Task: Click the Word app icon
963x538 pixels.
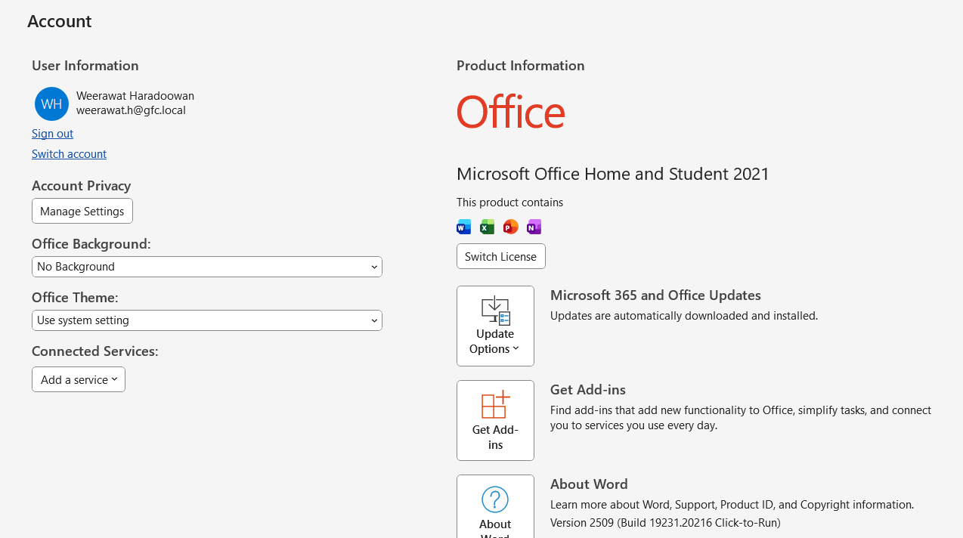Action: (464, 227)
